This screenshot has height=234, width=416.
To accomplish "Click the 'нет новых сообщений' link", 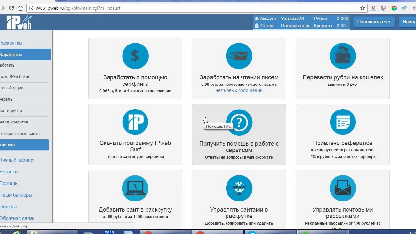I will 239,91.
